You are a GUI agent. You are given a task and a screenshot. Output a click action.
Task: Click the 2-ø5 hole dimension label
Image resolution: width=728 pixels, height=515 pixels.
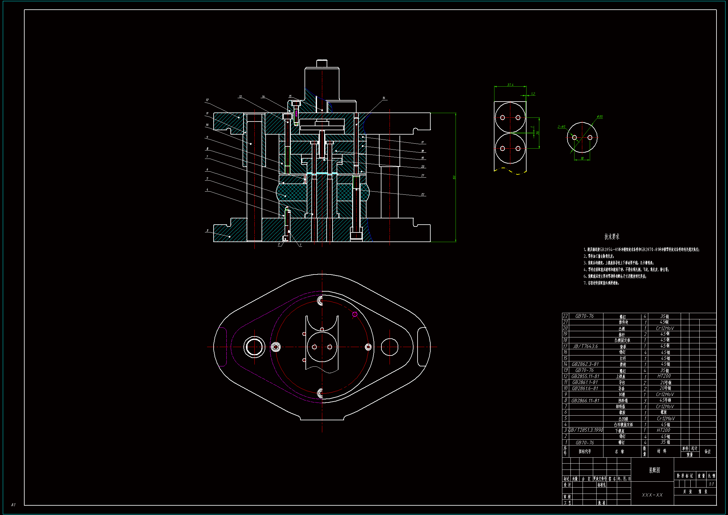click(x=561, y=126)
